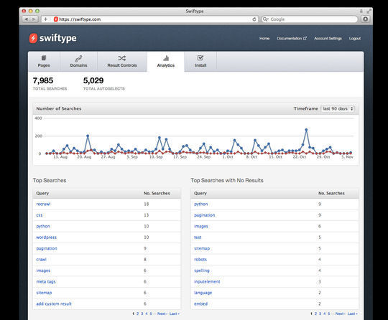Viewport: 388px width, 320px height.
Task: Click the peak data point near 22. Oct
Action: (x=306, y=129)
